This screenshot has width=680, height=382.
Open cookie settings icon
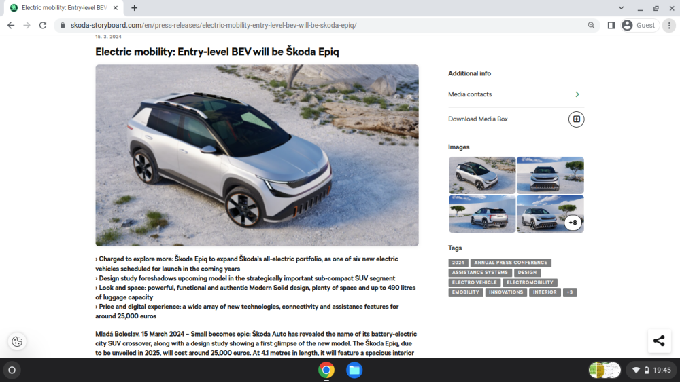click(x=17, y=341)
